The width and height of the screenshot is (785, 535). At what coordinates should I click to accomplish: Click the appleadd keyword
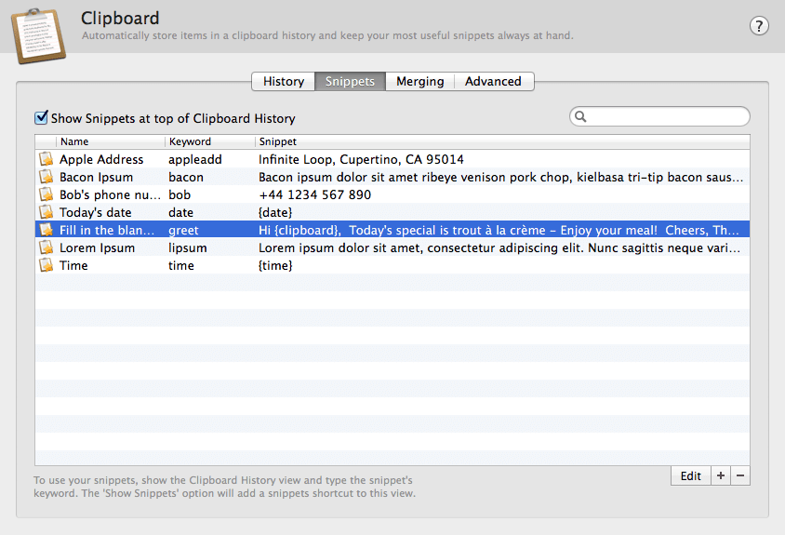tap(195, 159)
